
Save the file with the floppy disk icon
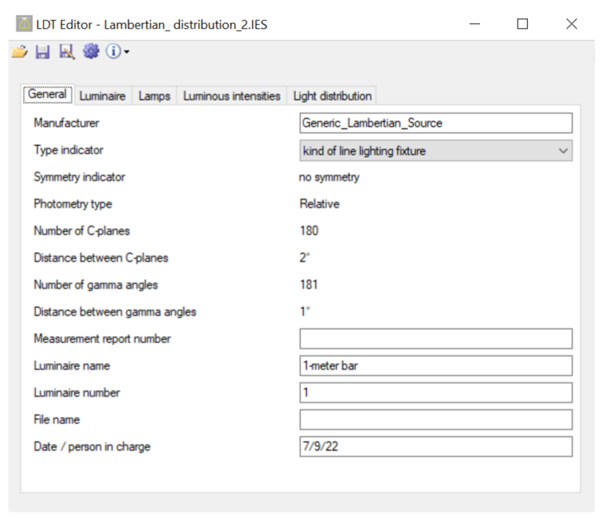pyautogui.click(x=43, y=51)
